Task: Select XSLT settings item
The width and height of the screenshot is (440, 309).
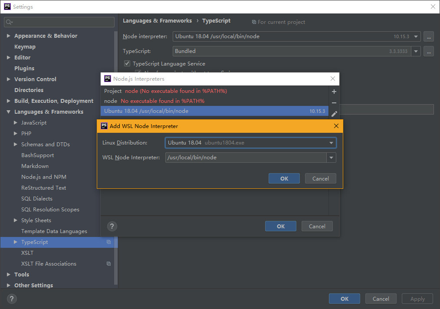Action: tap(27, 253)
